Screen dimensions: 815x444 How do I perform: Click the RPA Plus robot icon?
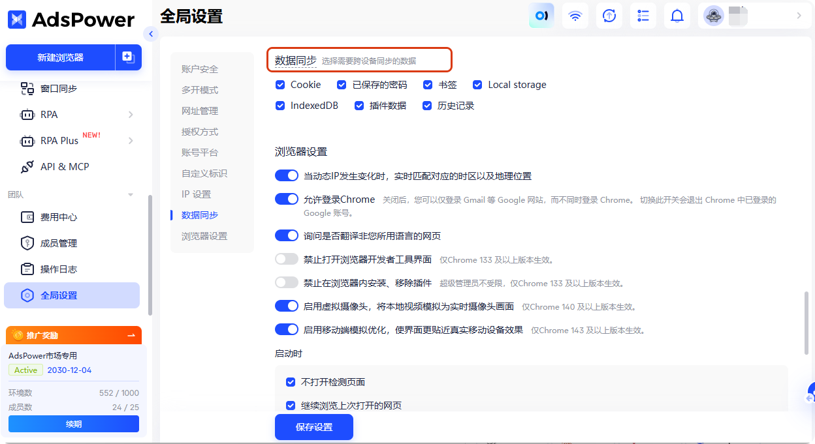click(x=27, y=141)
